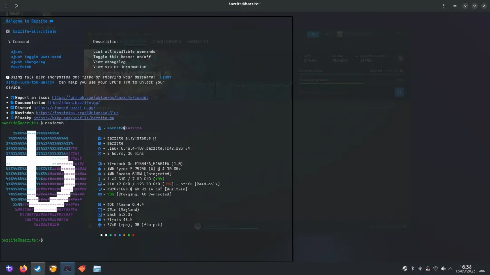490x275 pixels.
Task: Launch Firefox from the taskbar
Action: tap(23, 269)
